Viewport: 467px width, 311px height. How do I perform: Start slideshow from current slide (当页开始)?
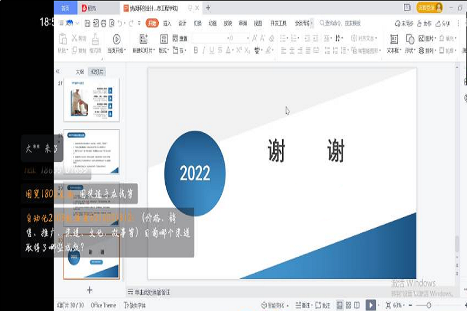tap(116, 44)
